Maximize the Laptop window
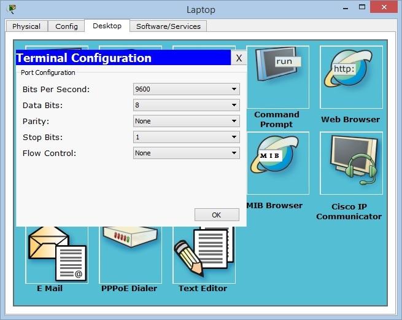Viewport: 402px width, 320px height. coord(361,7)
